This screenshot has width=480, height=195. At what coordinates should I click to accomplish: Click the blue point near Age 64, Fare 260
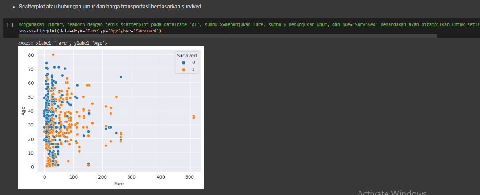(x=121, y=77)
